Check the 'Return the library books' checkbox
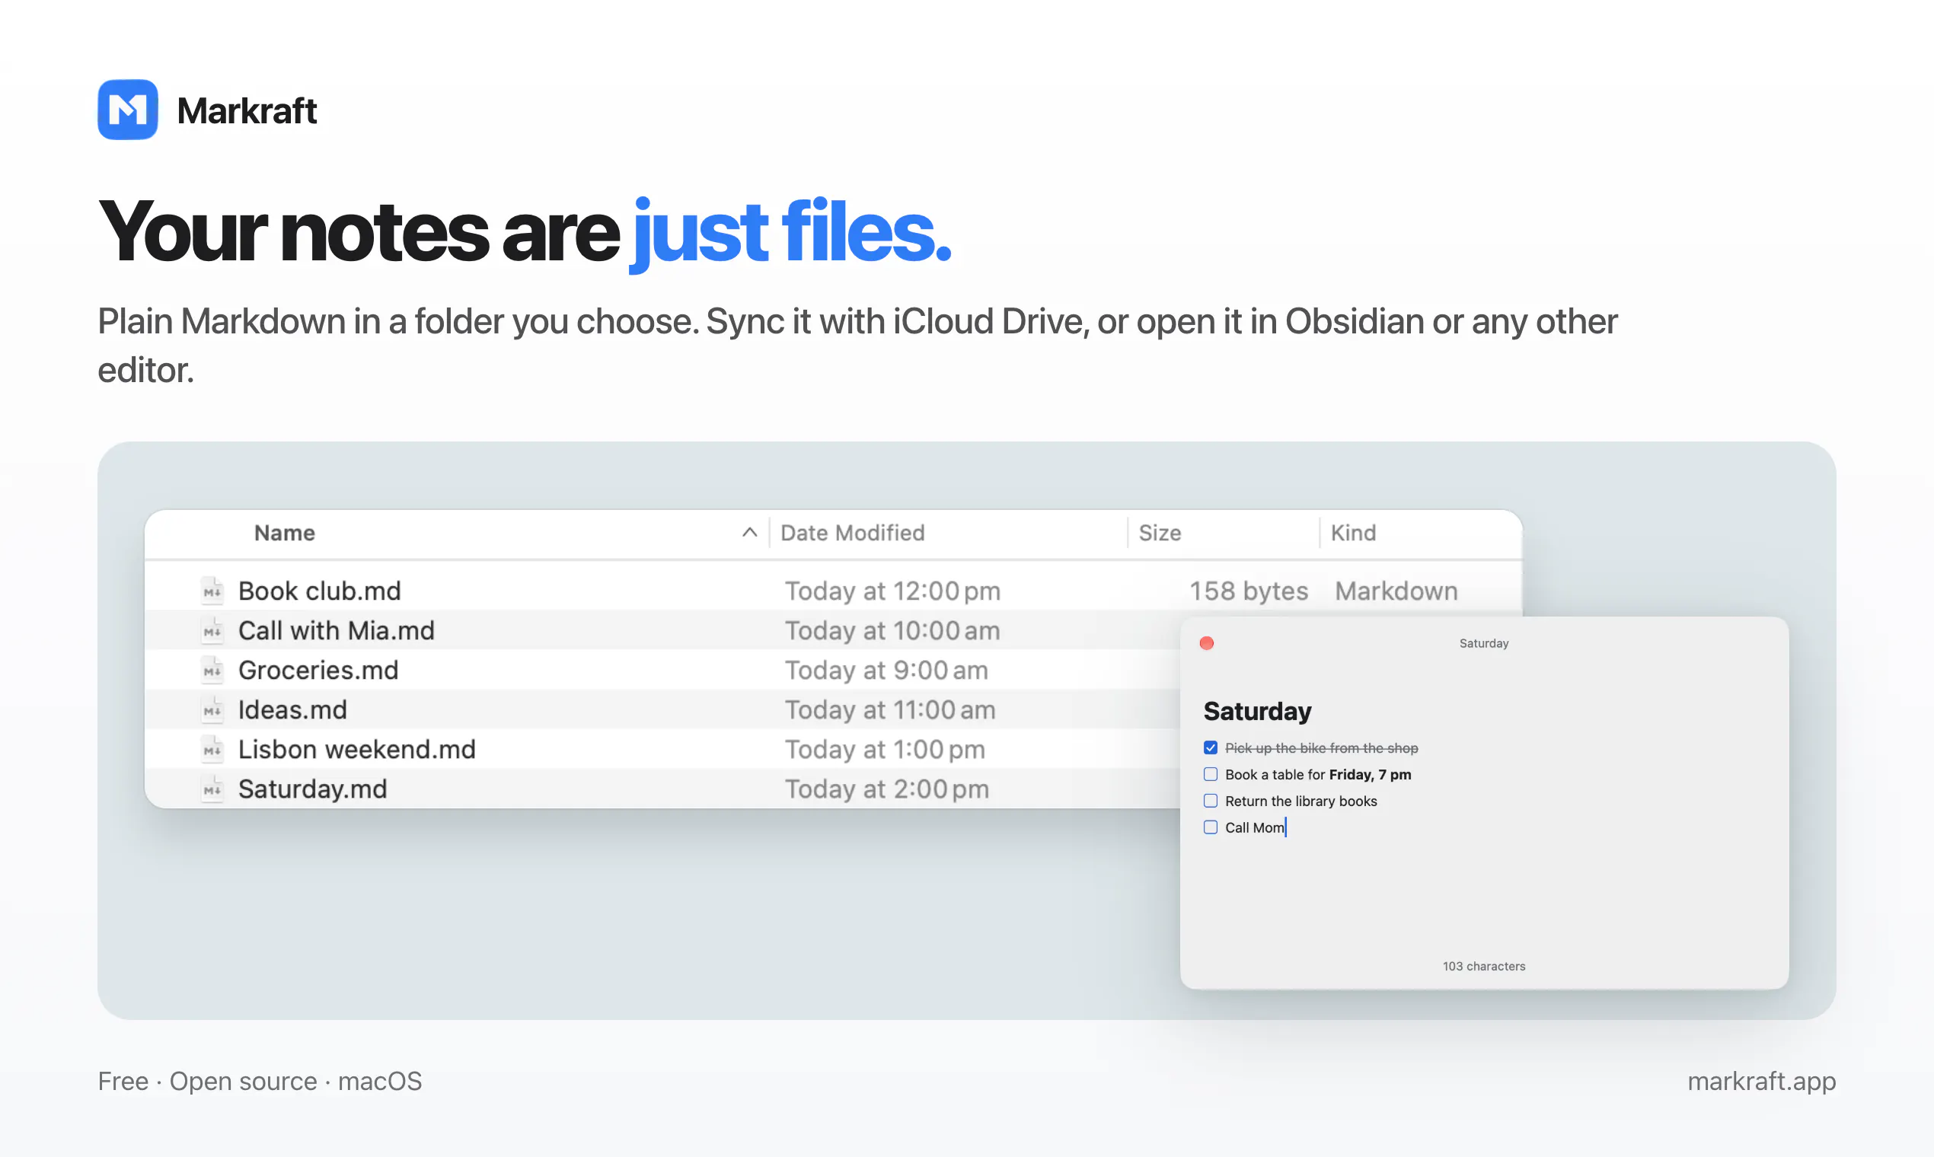The width and height of the screenshot is (1934, 1157). pyautogui.click(x=1211, y=801)
